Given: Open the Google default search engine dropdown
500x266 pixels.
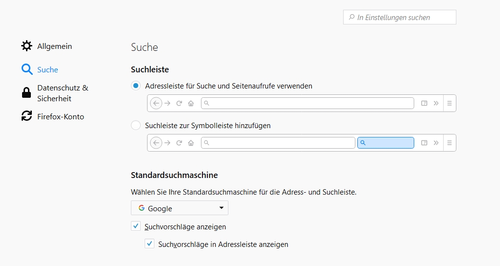Looking at the screenshot, I should (x=179, y=208).
